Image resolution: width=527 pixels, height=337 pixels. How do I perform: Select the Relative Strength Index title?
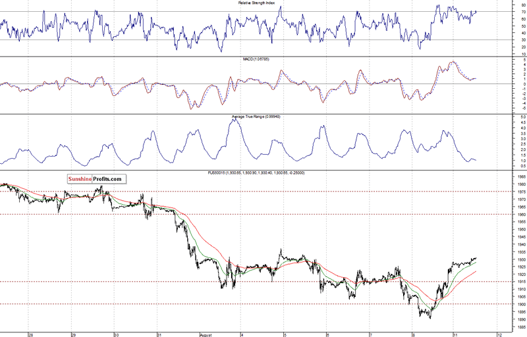click(262, 3)
